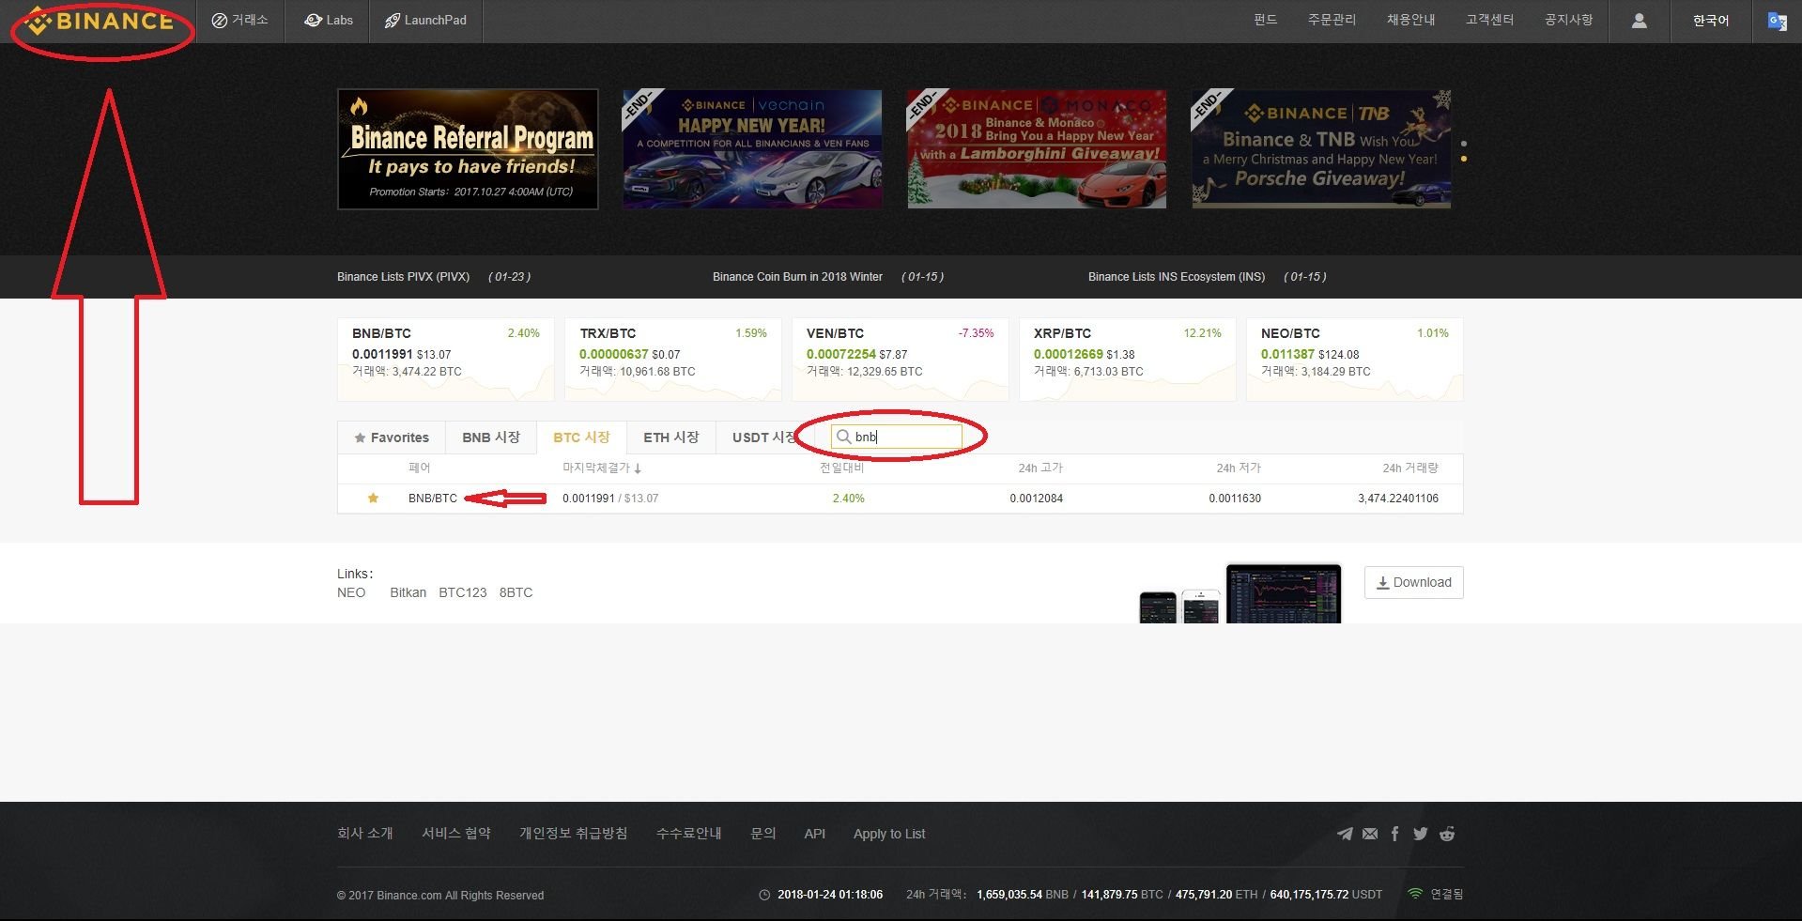Viewport: 1802px width, 921px height.
Task: Switch to the USDT 시장 tab
Action: (x=762, y=437)
